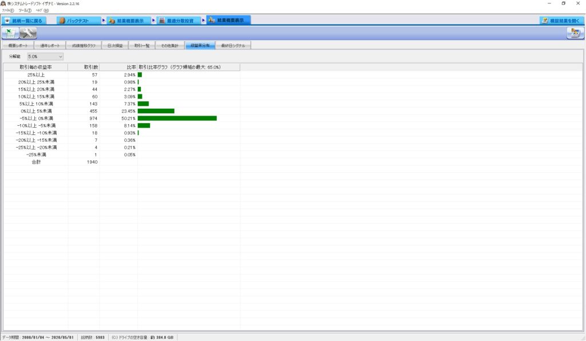Expand the 分解能 dropdown showing 5.0%

[x=45, y=57]
